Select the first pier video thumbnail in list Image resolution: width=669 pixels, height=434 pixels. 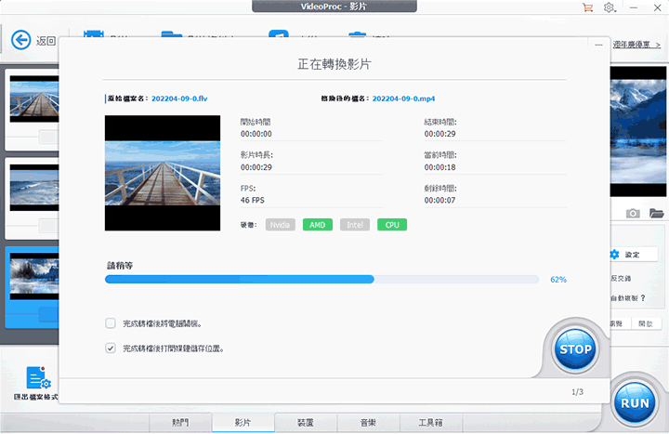click(34, 99)
